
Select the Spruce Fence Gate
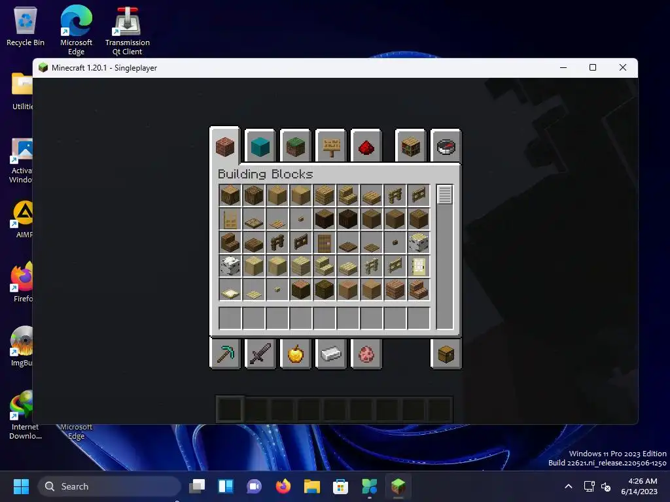301,243
